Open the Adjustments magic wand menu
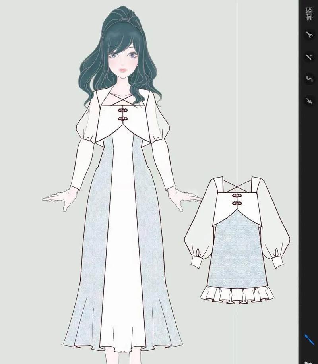Viewport: 318px width, 364px height. (x=309, y=57)
